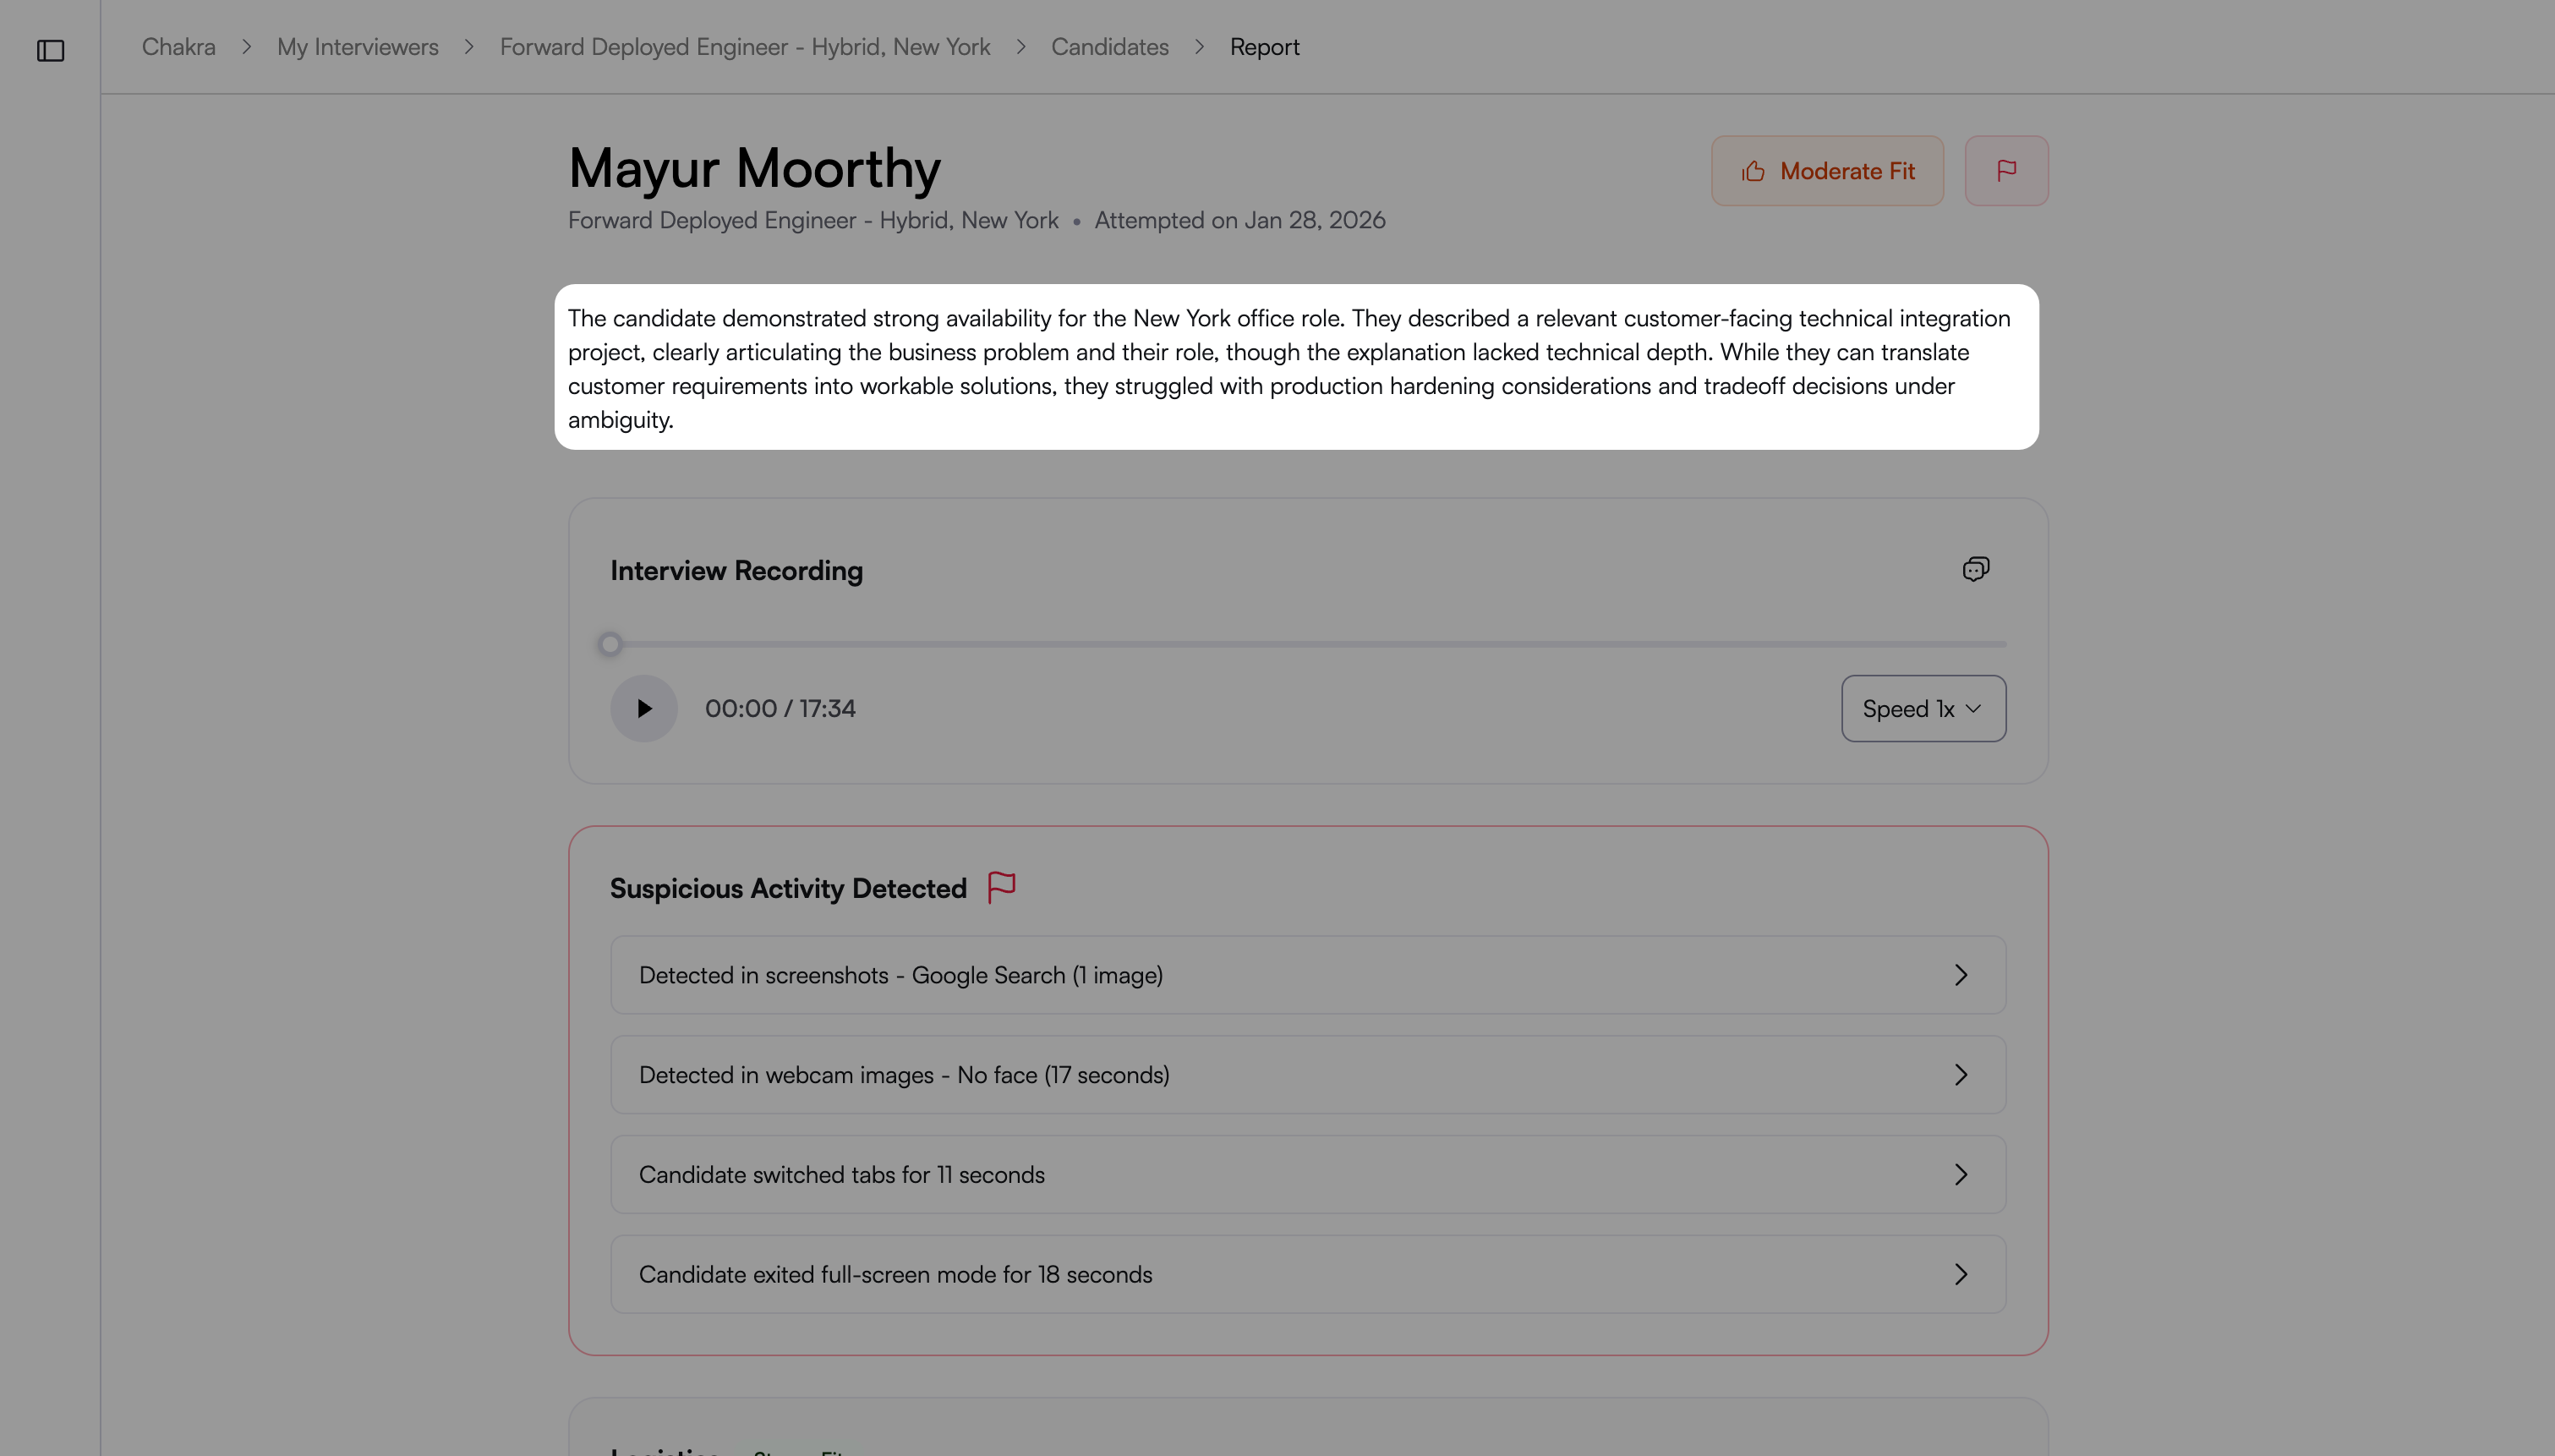Expand the exited full-screen mode row

pos(1306,1274)
